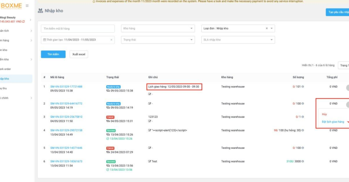Click the balance refresh icon beside VND amount

(23, 21)
